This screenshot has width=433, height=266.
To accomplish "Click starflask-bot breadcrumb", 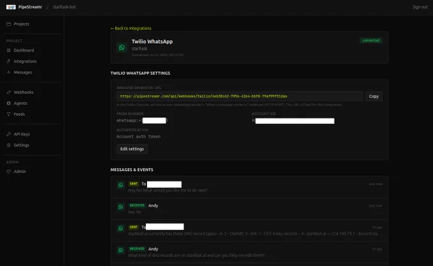I will (x=64, y=7).
